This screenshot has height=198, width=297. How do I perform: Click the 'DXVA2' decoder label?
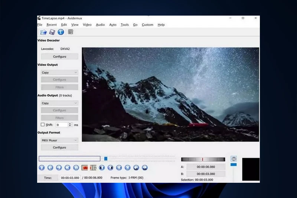click(65, 49)
